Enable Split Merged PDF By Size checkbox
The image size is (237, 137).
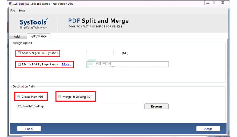[x=19, y=53]
